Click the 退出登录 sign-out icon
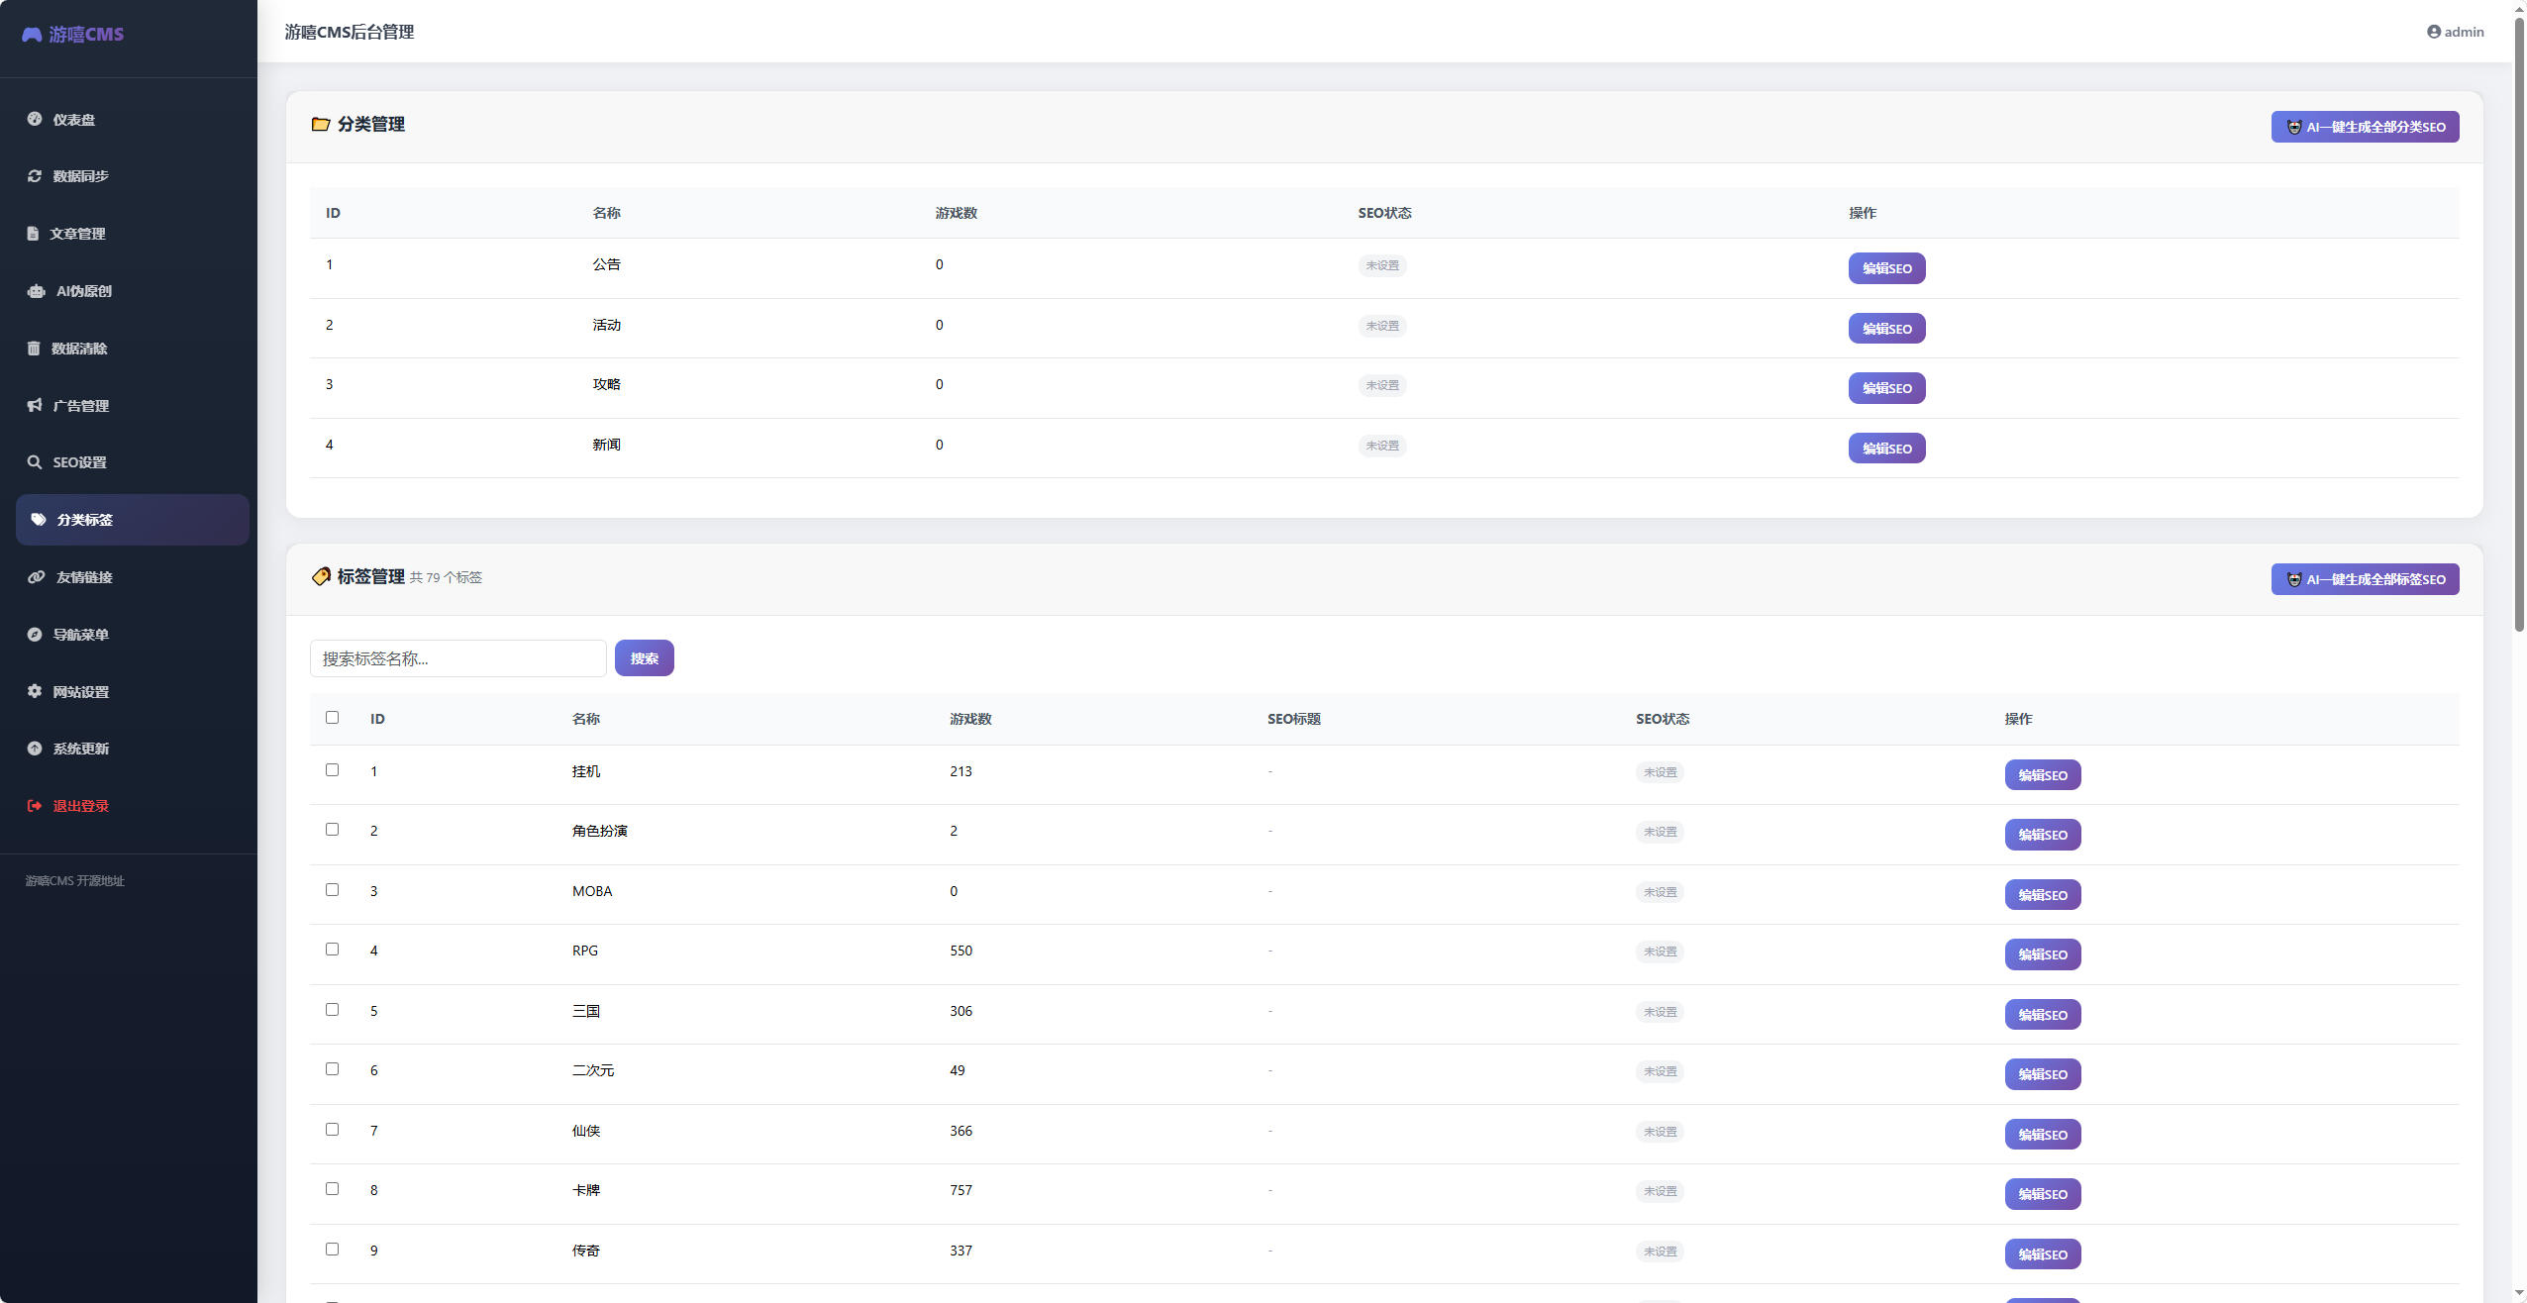 pyautogui.click(x=35, y=806)
